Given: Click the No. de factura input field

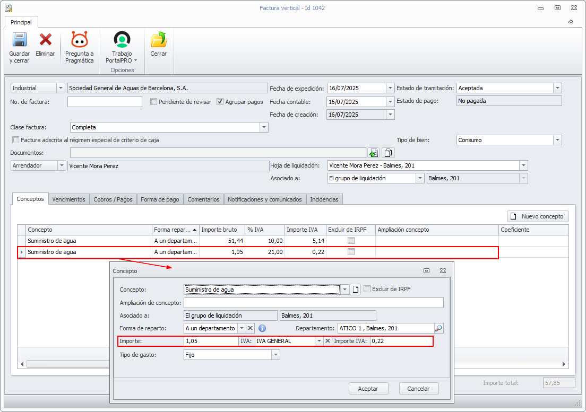Looking at the screenshot, I should tap(105, 102).
